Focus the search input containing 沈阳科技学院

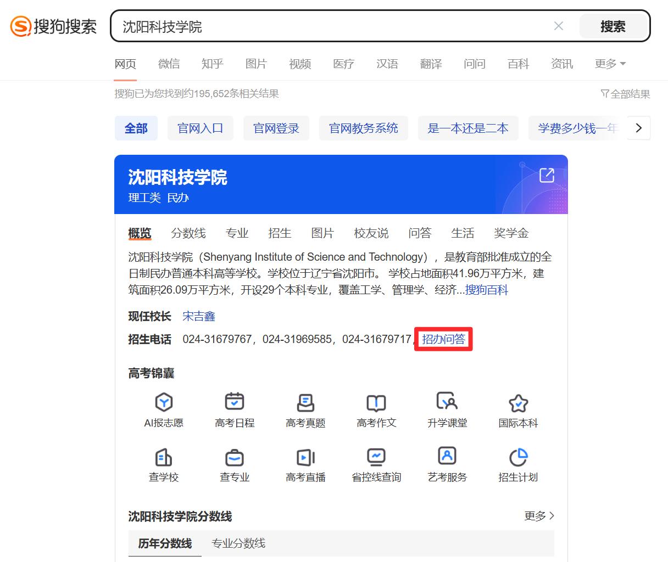(x=335, y=26)
